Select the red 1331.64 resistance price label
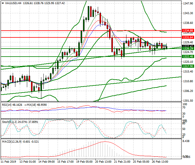The width and height of the screenshot is (195, 165). [188, 37]
